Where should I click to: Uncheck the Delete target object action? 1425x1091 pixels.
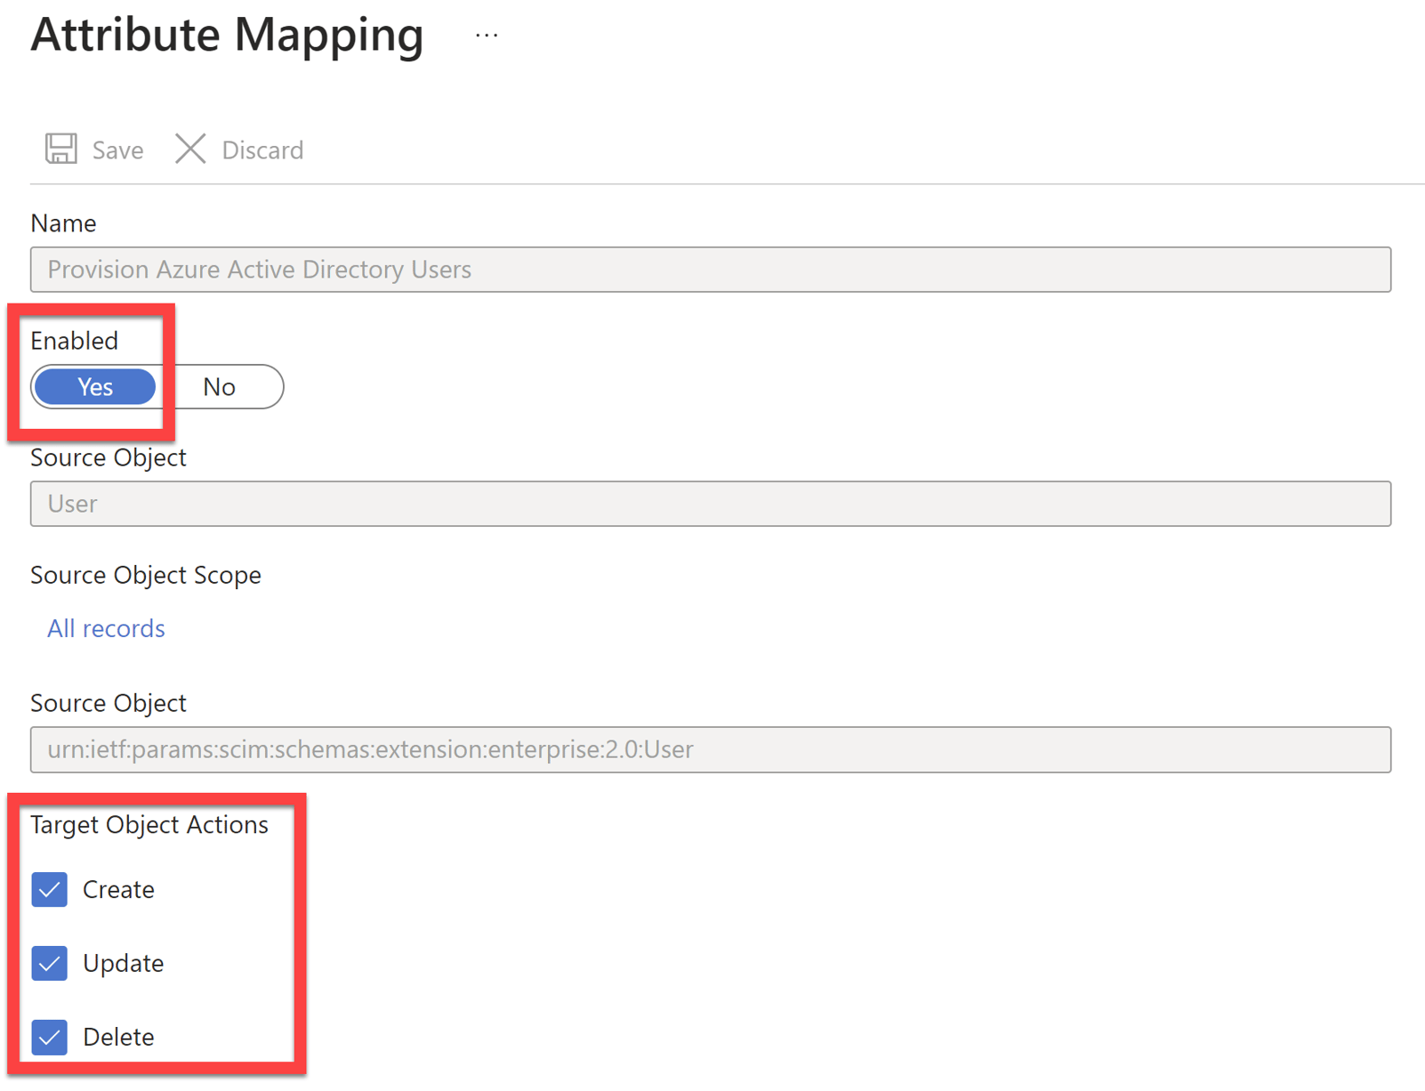click(x=50, y=1037)
